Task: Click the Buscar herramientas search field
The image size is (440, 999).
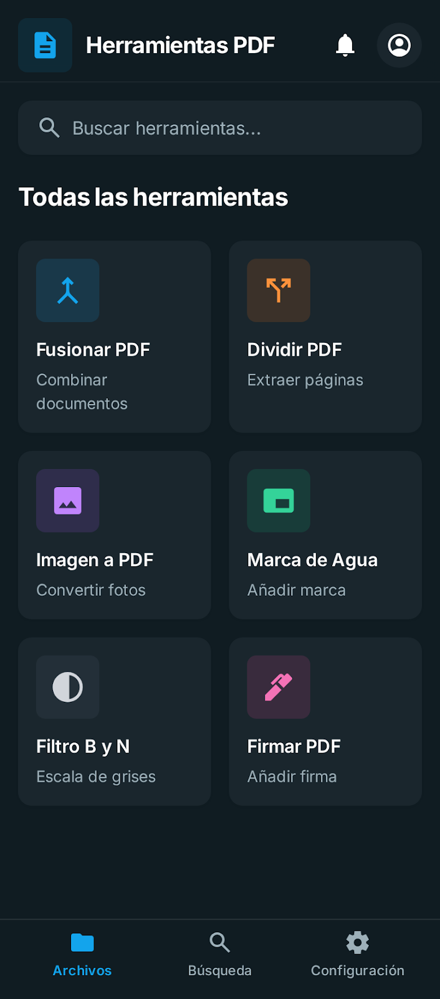Action: coord(219,127)
